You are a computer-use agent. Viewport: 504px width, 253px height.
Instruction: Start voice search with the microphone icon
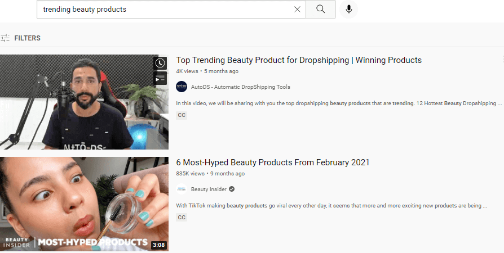[349, 10]
